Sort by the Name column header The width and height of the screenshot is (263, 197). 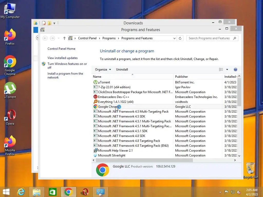[133, 76]
